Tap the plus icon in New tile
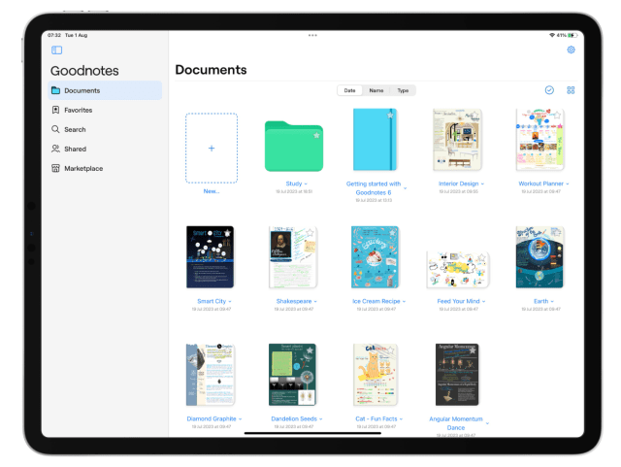621x467 pixels. [212, 149]
